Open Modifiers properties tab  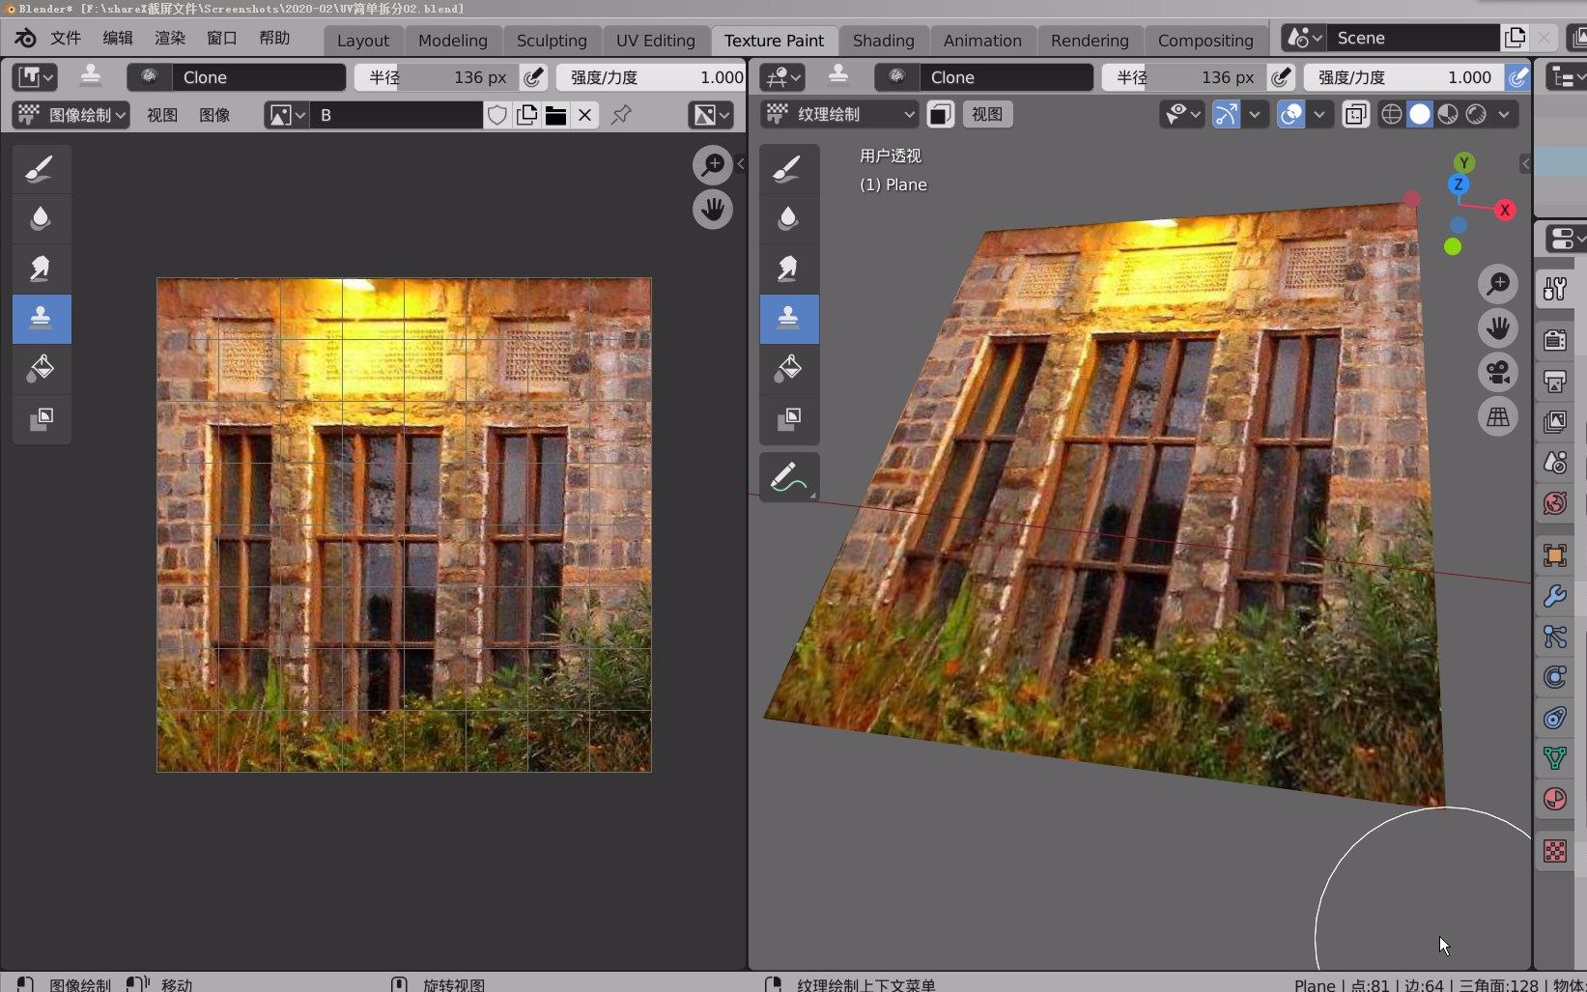coord(1555,596)
